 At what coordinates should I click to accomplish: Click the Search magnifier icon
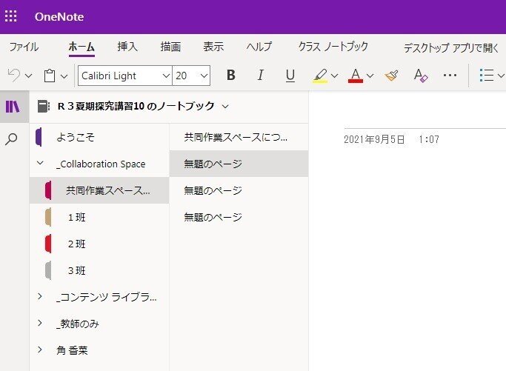11,139
